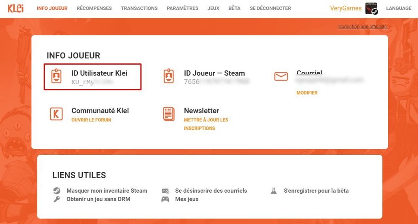Click the key icon for DRM-free game
Image resolution: width=418 pixels, height=224 pixels.
pos(56,199)
